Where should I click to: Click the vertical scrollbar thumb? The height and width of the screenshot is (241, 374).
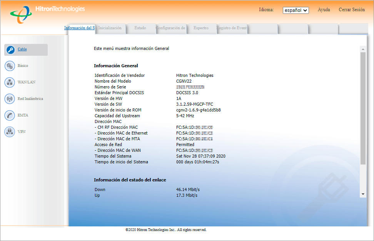click(363, 108)
